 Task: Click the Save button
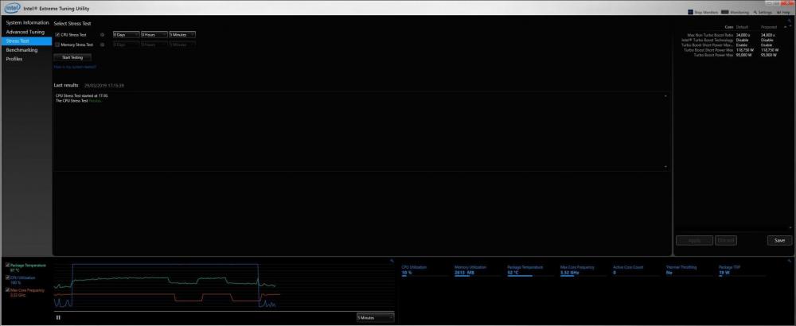[780, 240]
